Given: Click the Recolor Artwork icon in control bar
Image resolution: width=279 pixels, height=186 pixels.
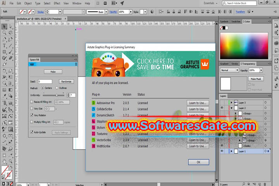Looking at the screenshot, I should [152, 12].
